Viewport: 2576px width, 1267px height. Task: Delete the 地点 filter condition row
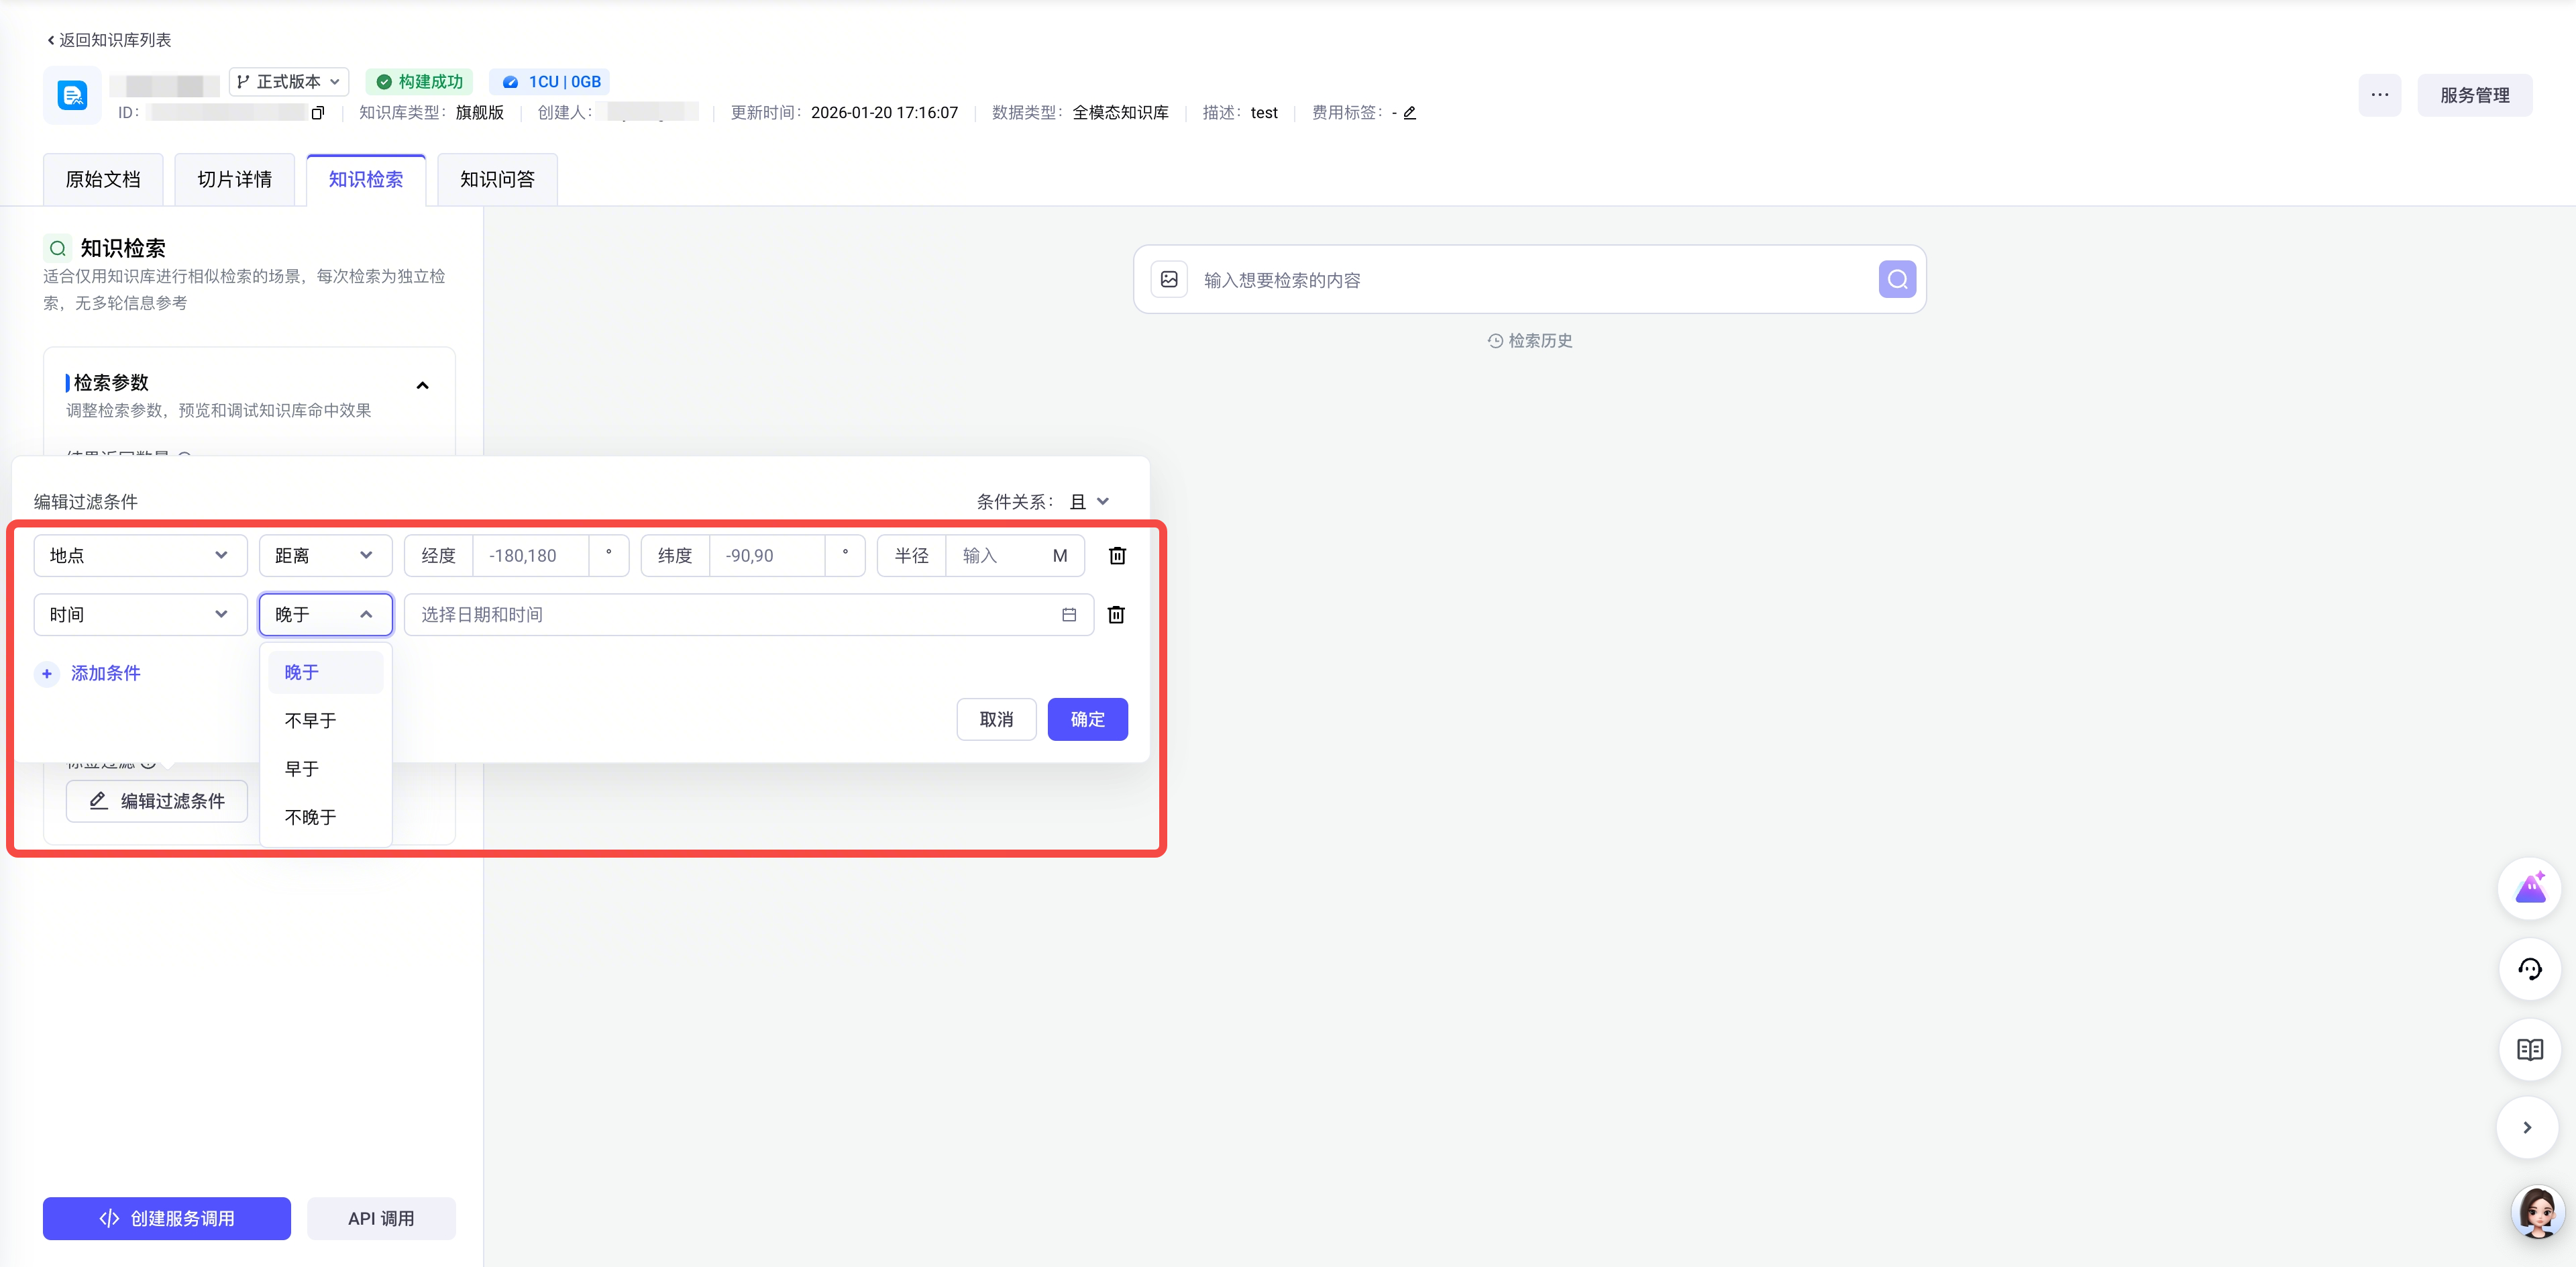pyautogui.click(x=1117, y=556)
